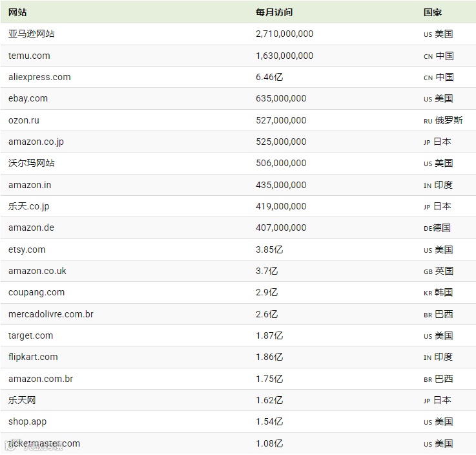The height and width of the screenshot is (455, 476).
Task: Select the amazon.com.br cell
Action: pos(41,379)
